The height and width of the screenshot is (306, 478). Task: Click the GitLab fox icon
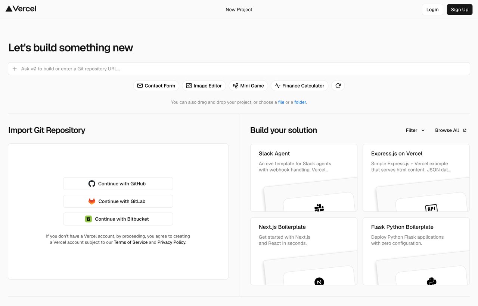coord(92,201)
